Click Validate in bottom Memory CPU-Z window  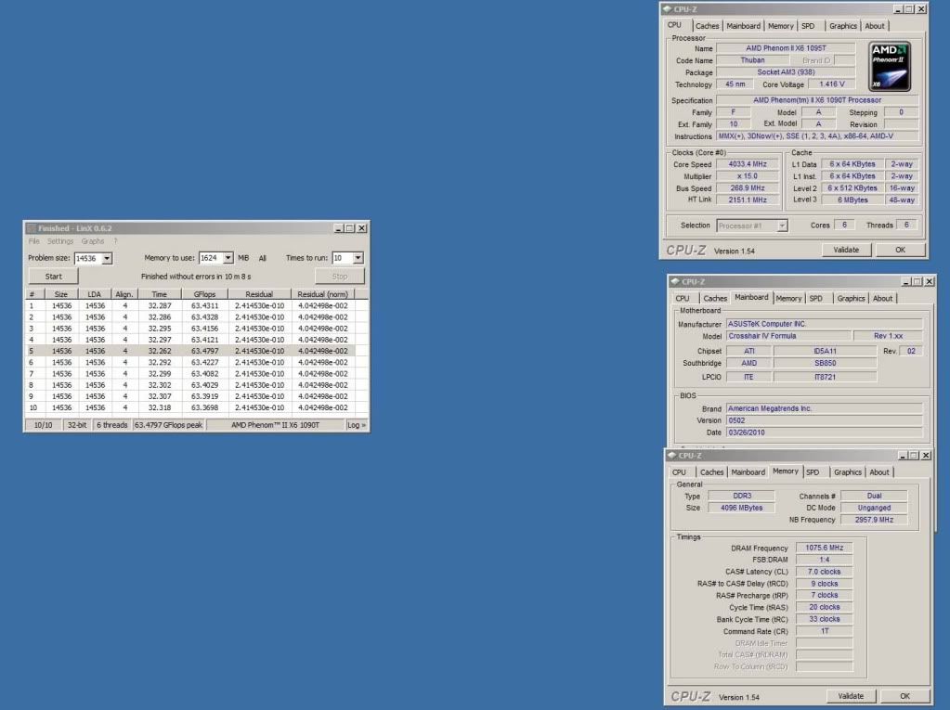pos(851,696)
